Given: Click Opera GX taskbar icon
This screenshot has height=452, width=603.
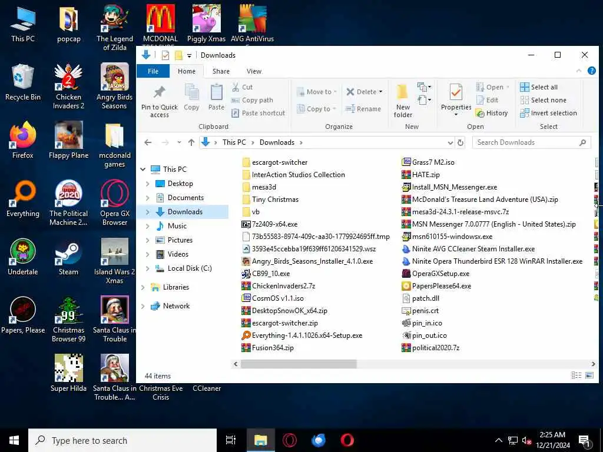Looking at the screenshot, I should pyautogui.click(x=290, y=440).
